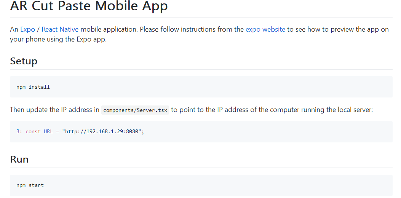Open the Expo link
401x198 pixels.
(27, 29)
